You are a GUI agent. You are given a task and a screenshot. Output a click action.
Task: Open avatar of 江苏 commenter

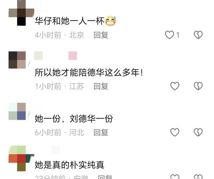pyautogui.click(x=17, y=60)
